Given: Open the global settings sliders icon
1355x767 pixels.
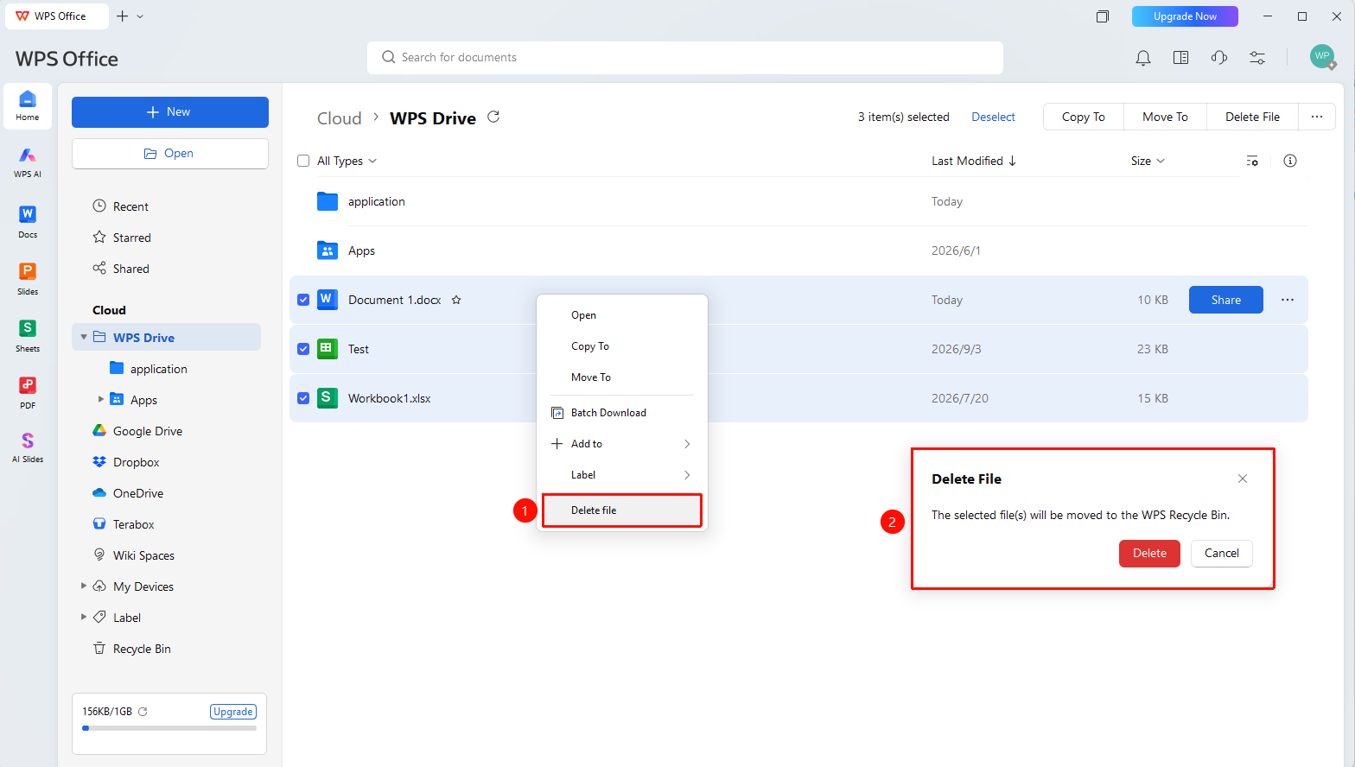Looking at the screenshot, I should [1257, 58].
